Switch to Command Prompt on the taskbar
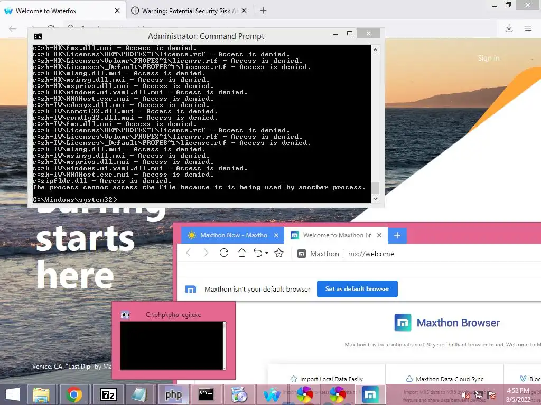 [x=206, y=394]
